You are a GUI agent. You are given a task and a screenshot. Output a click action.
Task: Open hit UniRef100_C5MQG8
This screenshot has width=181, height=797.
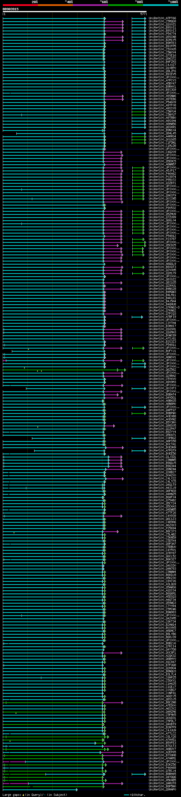(x=162, y=21)
